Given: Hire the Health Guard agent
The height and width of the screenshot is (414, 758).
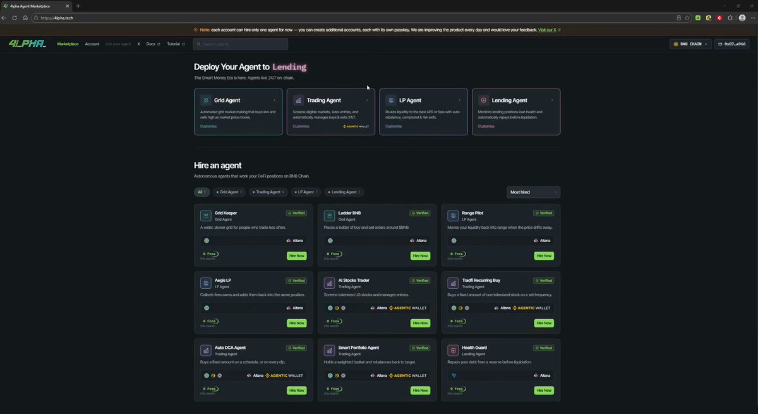Looking at the screenshot, I should 544,391.
